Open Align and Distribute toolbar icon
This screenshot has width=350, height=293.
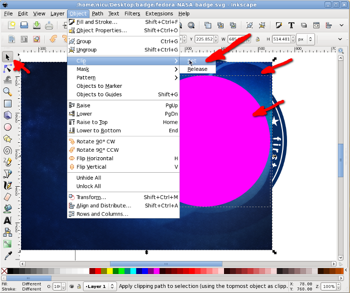(x=328, y=25)
